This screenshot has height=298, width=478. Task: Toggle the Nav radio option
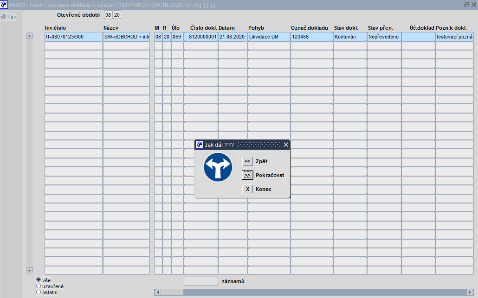tap(4, 17)
